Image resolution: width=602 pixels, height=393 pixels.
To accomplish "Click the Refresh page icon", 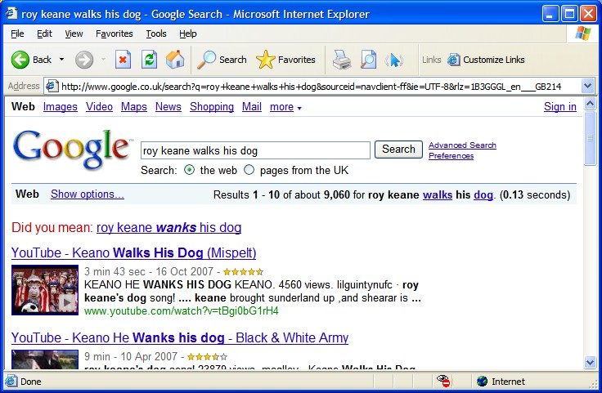I will 149,60.
